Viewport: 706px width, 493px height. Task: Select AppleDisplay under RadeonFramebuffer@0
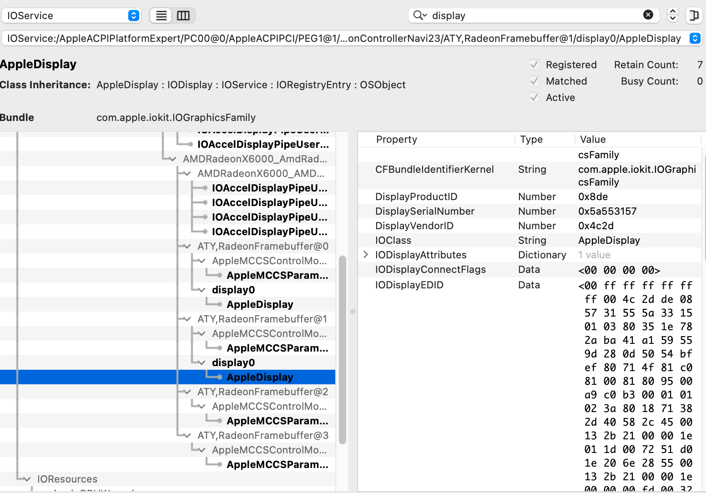[x=260, y=304]
